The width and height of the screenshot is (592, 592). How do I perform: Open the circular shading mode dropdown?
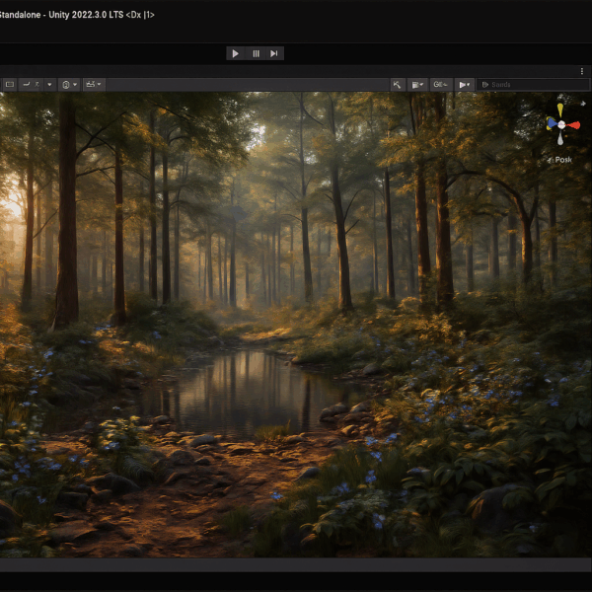[69, 84]
